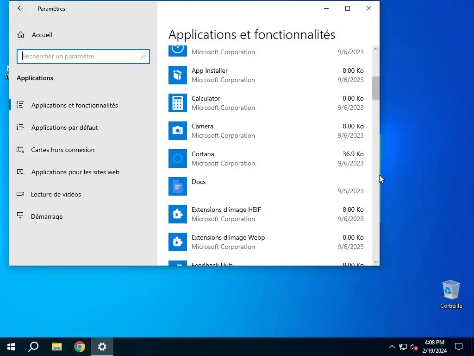This screenshot has height=356, width=474.
Task: Minimize the Paramètres window
Action: [x=326, y=8]
